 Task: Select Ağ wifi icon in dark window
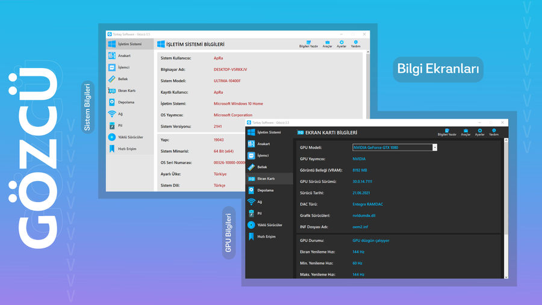tap(251, 202)
